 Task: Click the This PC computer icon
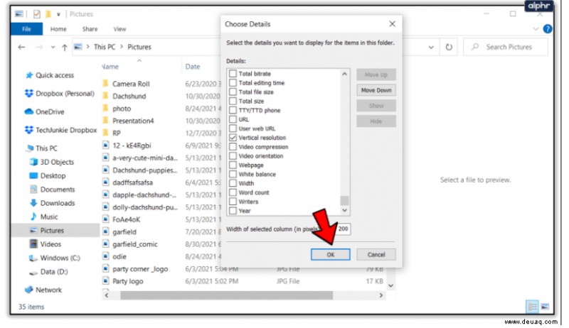tap(30, 148)
